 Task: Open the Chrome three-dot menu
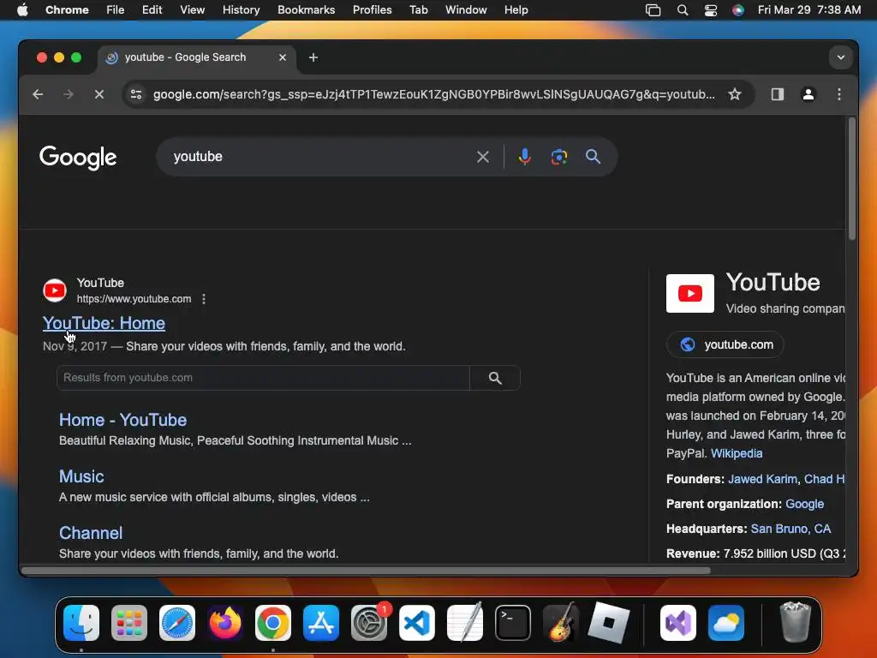(x=838, y=94)
